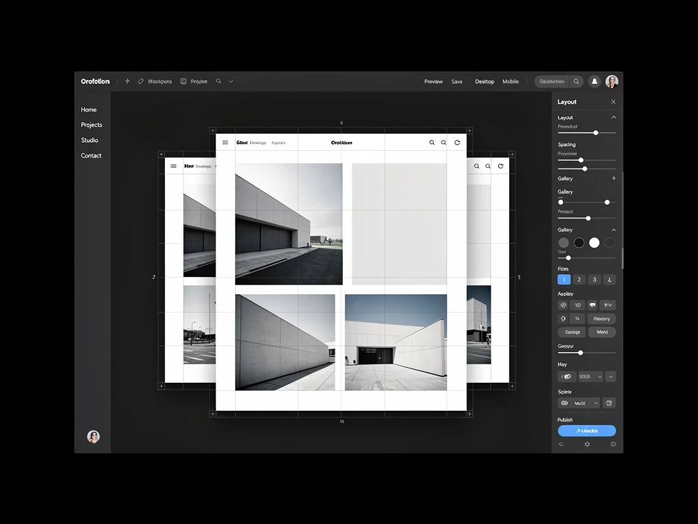The image size is (698, 524).
Task: Open gear settings at Layout panel bottom
Action: (587, 444)
